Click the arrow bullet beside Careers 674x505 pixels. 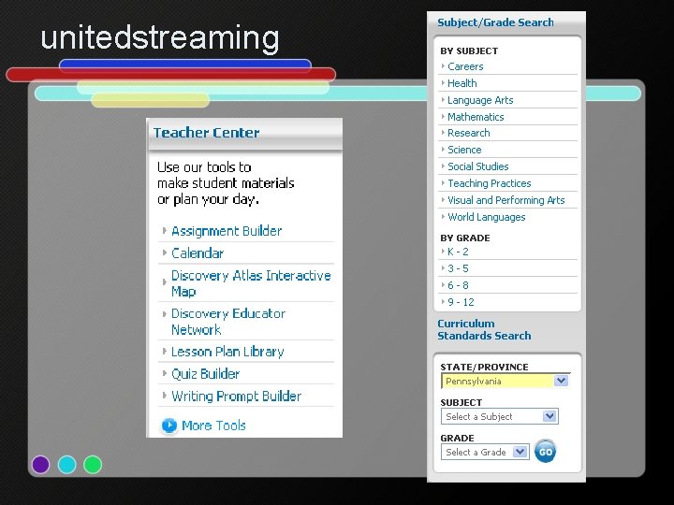pyautogui.click(x=443, y=66)
